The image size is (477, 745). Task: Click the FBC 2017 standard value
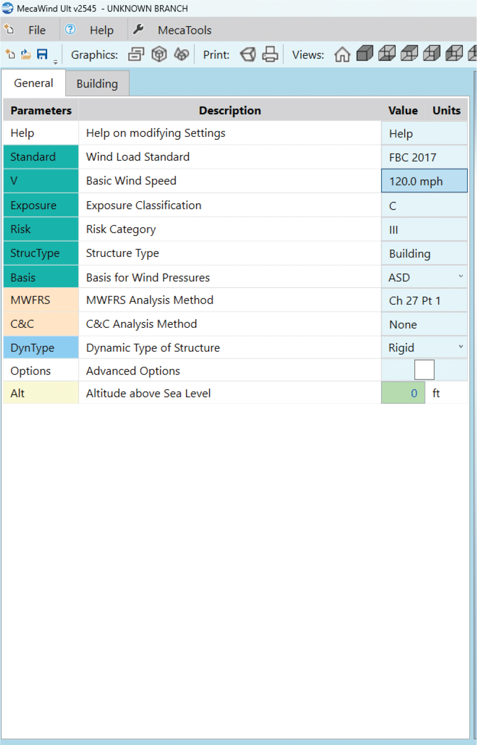[424, 158]
